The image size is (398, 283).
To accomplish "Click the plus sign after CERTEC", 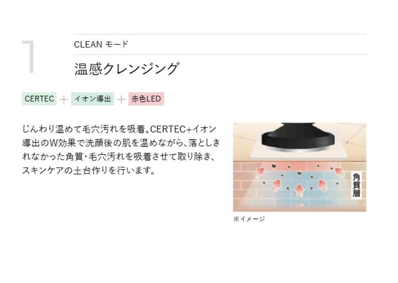I will [x=64, y=99].
